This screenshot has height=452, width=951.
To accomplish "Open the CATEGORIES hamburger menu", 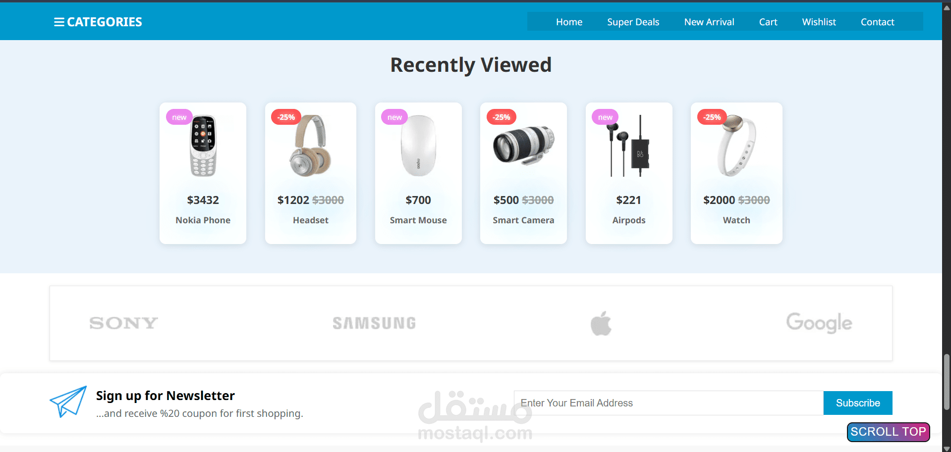I will [98, 22].
